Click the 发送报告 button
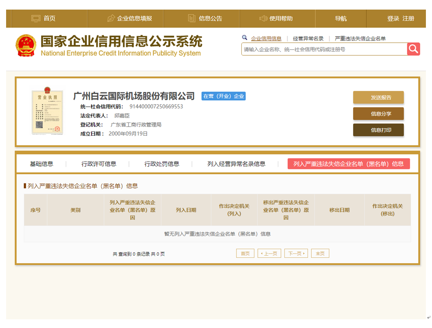 [378, 97]
